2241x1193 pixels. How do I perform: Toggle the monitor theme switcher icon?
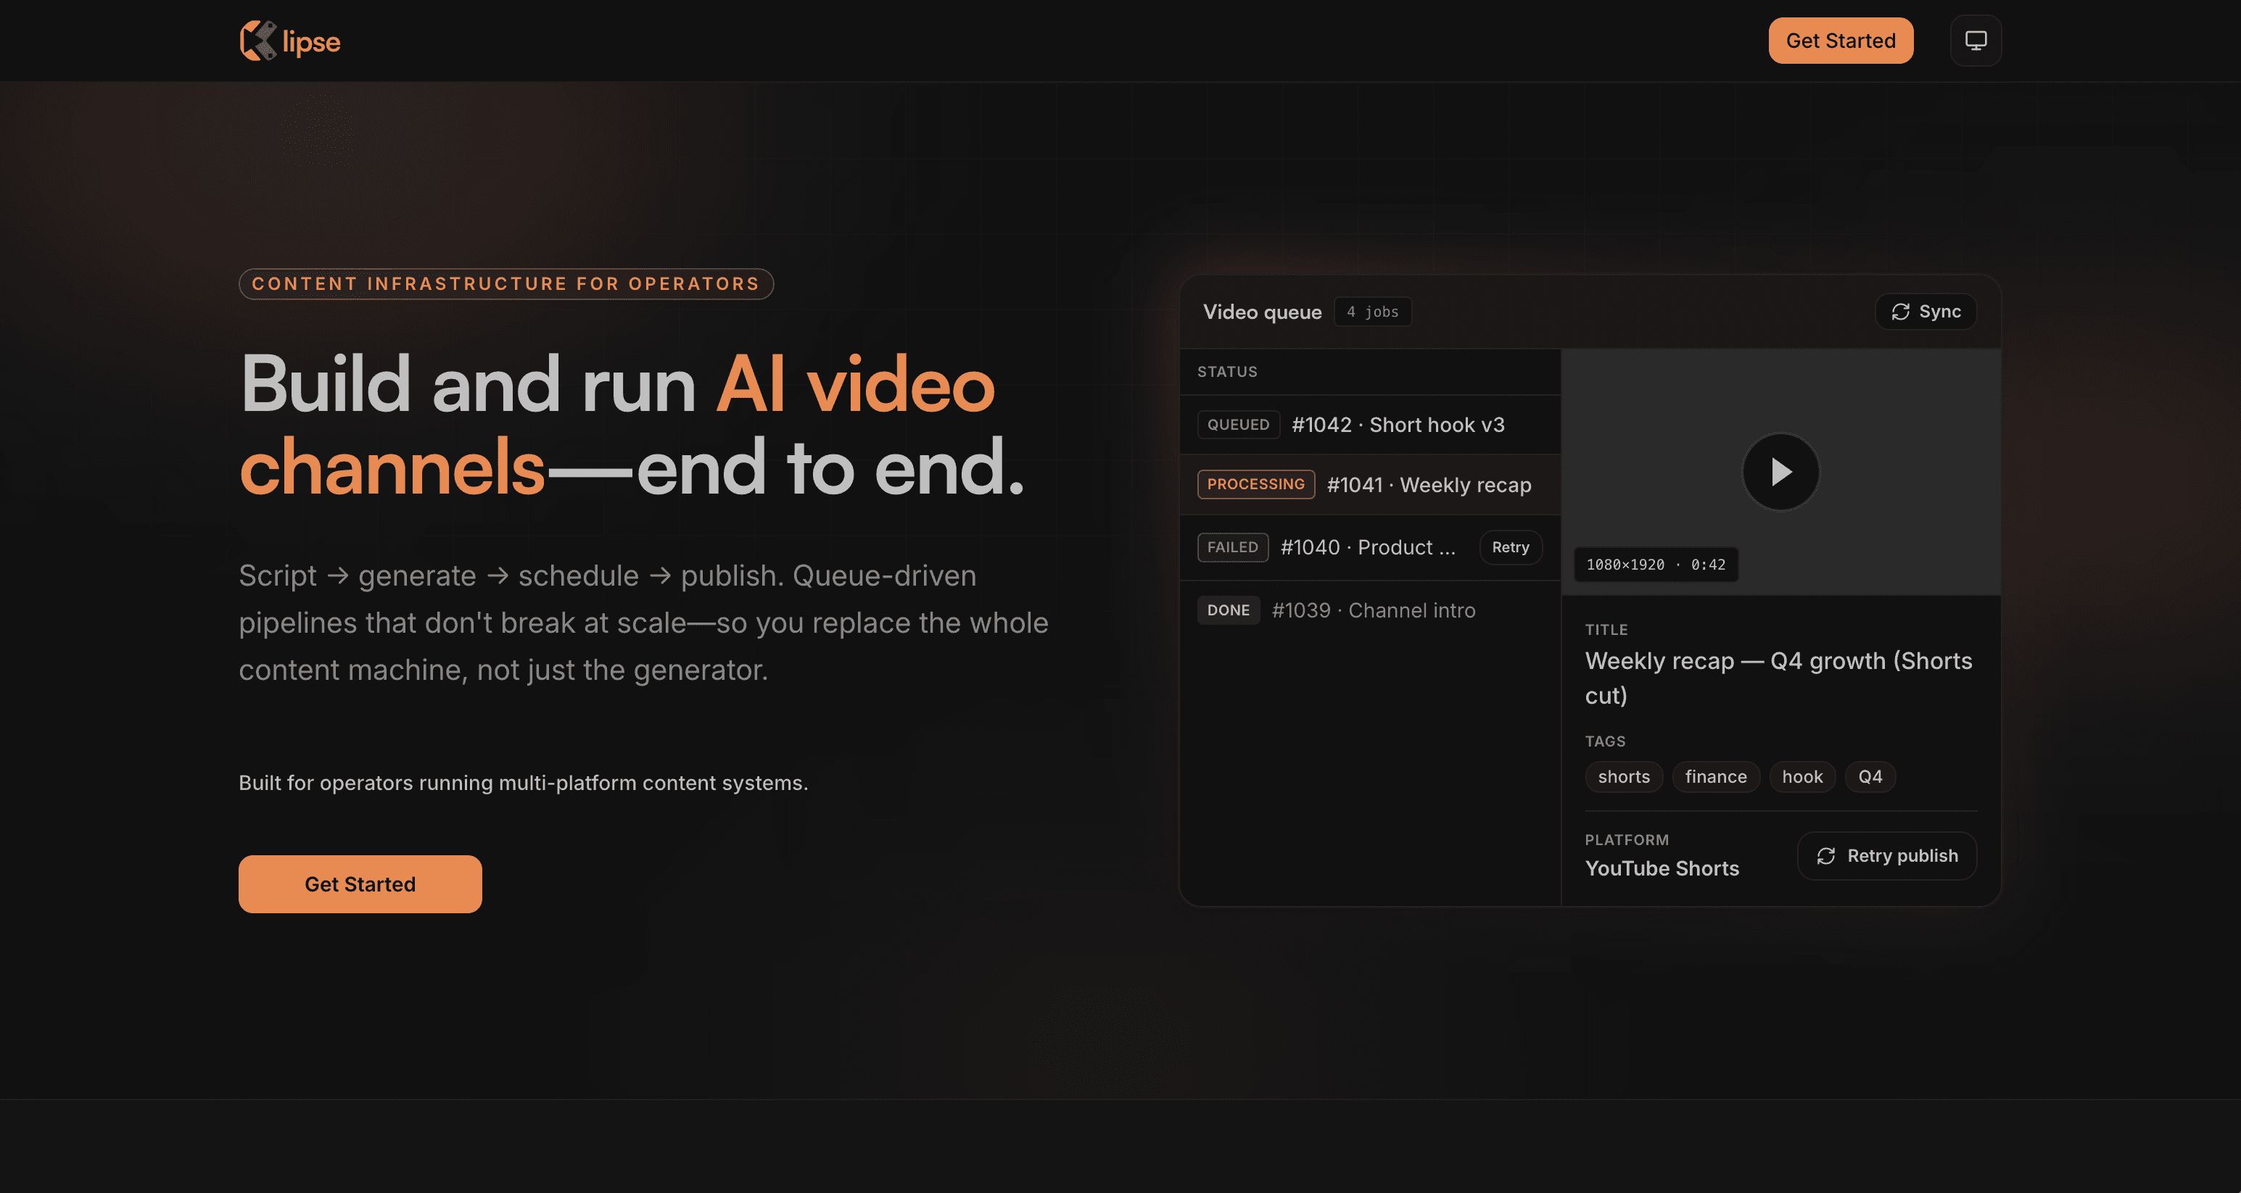click(x=1976, y=41)
